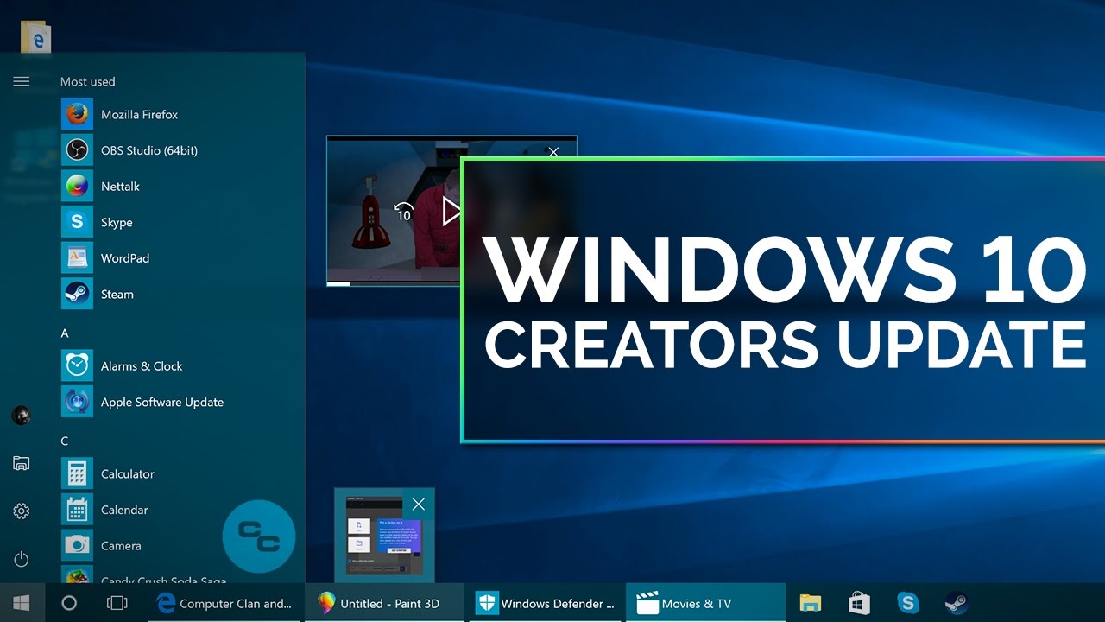Open Apple Software Update icon
Image resolution: width=1105 pixels, height=622 pixels.
point(77,402)
